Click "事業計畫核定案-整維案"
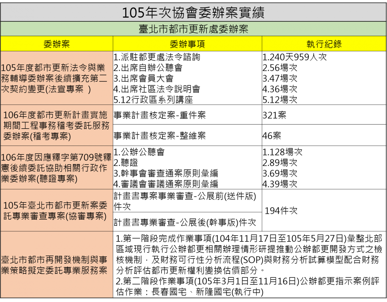This screenshot has width=387, height=302. (x=160, y=136)
